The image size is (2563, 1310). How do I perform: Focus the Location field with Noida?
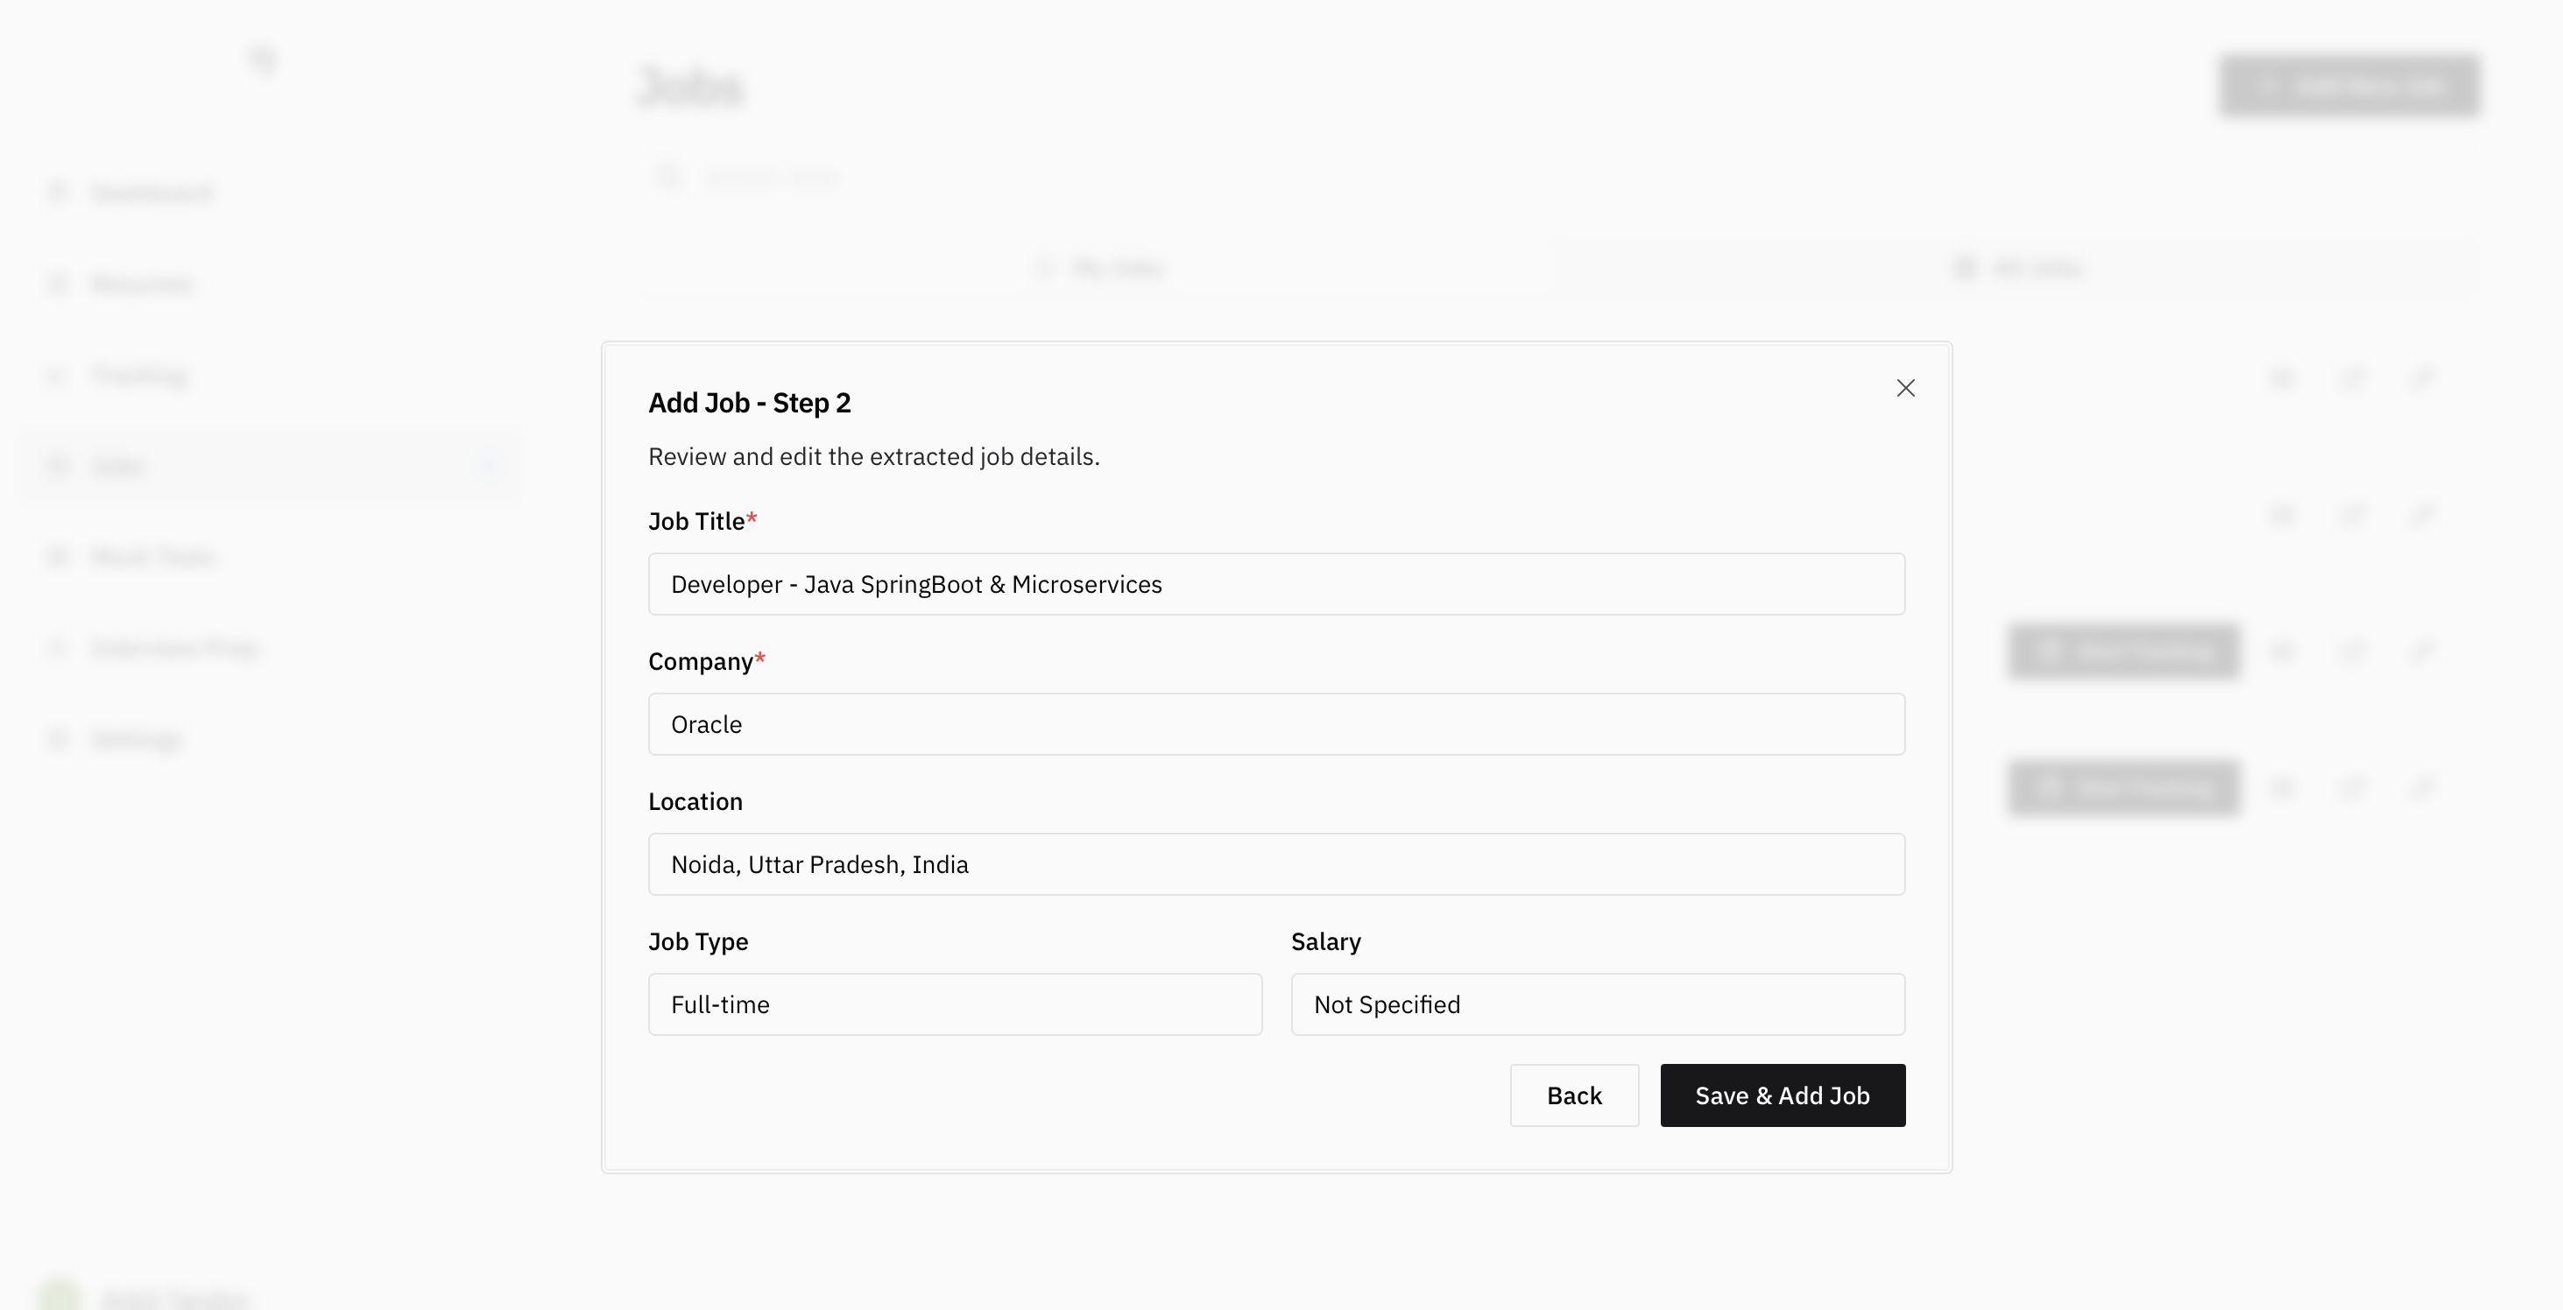(x=1275, y=863)
